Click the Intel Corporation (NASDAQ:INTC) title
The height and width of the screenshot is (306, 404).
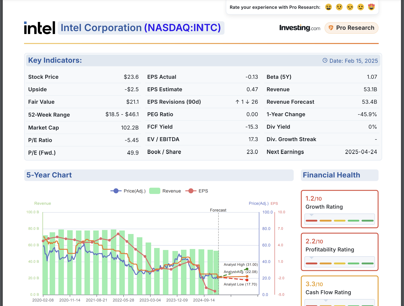coord(141,28)
